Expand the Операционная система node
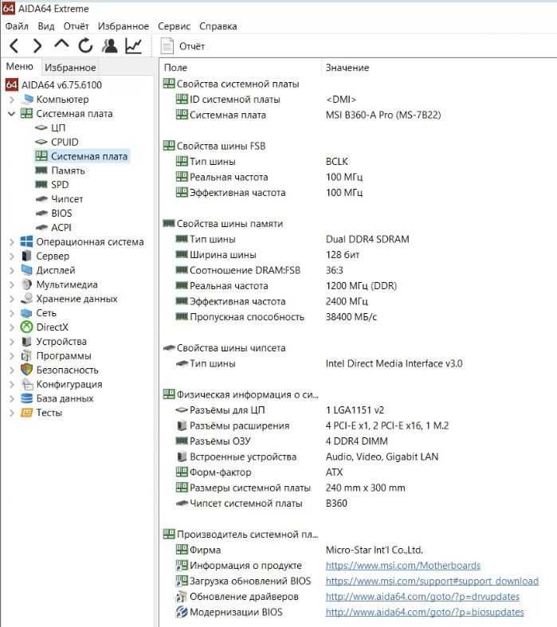This screenshot has width=557, height=627. click(x=12, y=242)
